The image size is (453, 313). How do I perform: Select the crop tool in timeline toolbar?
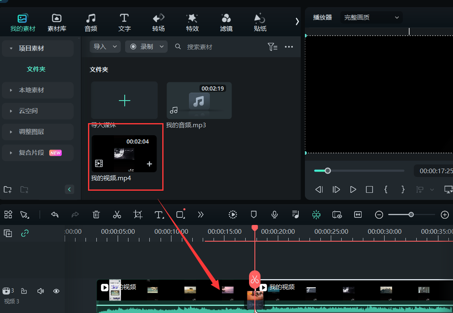tap(138, 215)
